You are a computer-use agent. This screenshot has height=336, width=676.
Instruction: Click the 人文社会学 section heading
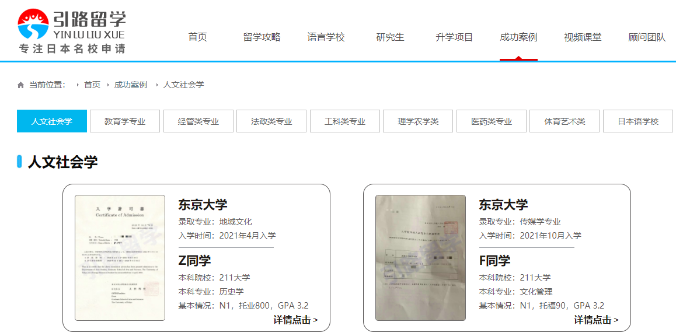click(63, 162)
